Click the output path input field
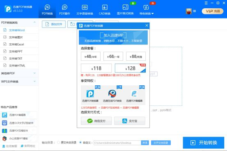 (117, 143)
